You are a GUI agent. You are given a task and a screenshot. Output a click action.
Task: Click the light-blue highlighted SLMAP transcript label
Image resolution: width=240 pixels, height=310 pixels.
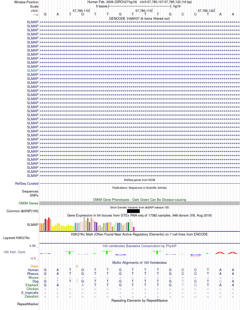(33, 70)
